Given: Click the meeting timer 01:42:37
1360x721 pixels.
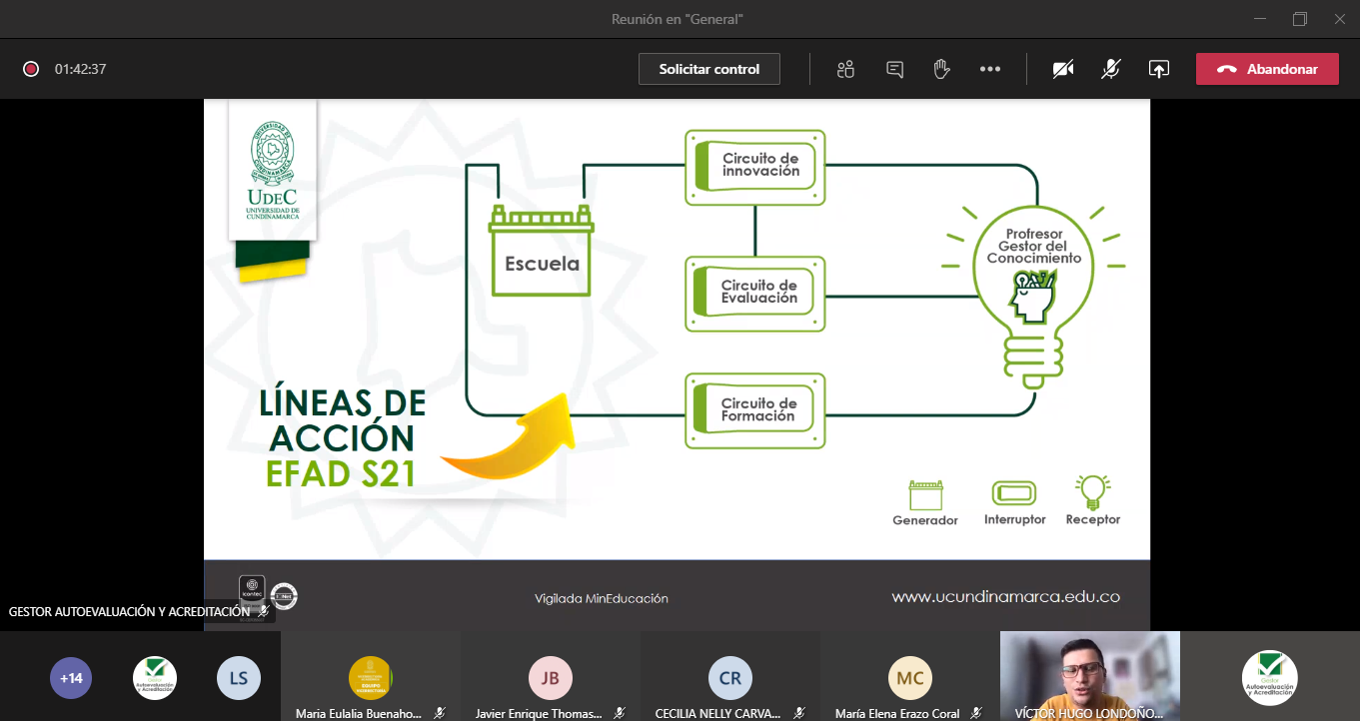Looking at the screenshot, I should click(x=80, y=69).
